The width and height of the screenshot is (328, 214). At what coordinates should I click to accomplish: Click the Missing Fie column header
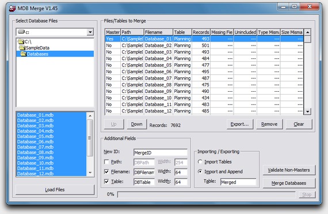(x=222, y=32)
